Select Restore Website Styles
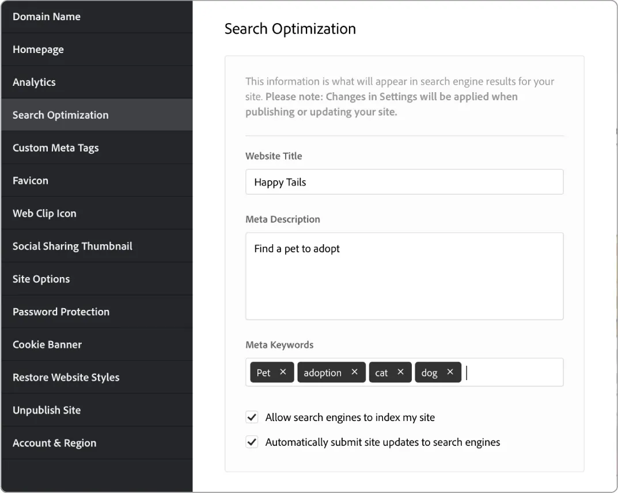This screenshot has width=618, height=493. pyautogui.click(x=66, y=377)
